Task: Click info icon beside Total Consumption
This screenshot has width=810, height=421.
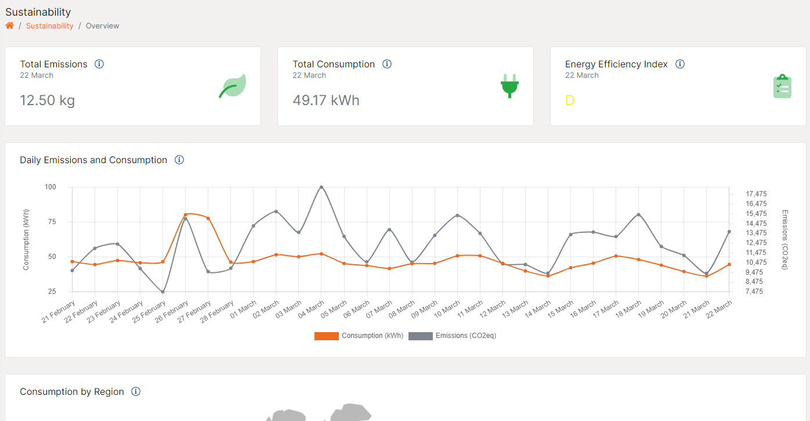Action: pyautogui.click(x=387, y=64)
